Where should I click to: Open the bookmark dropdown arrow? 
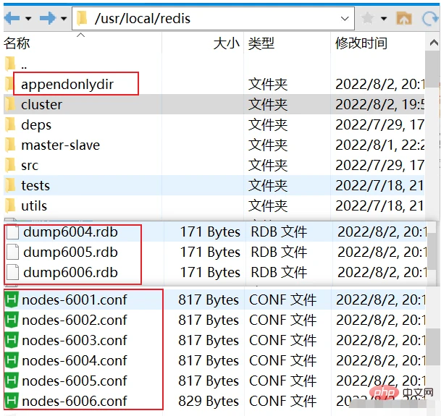[x=384, y=19]
